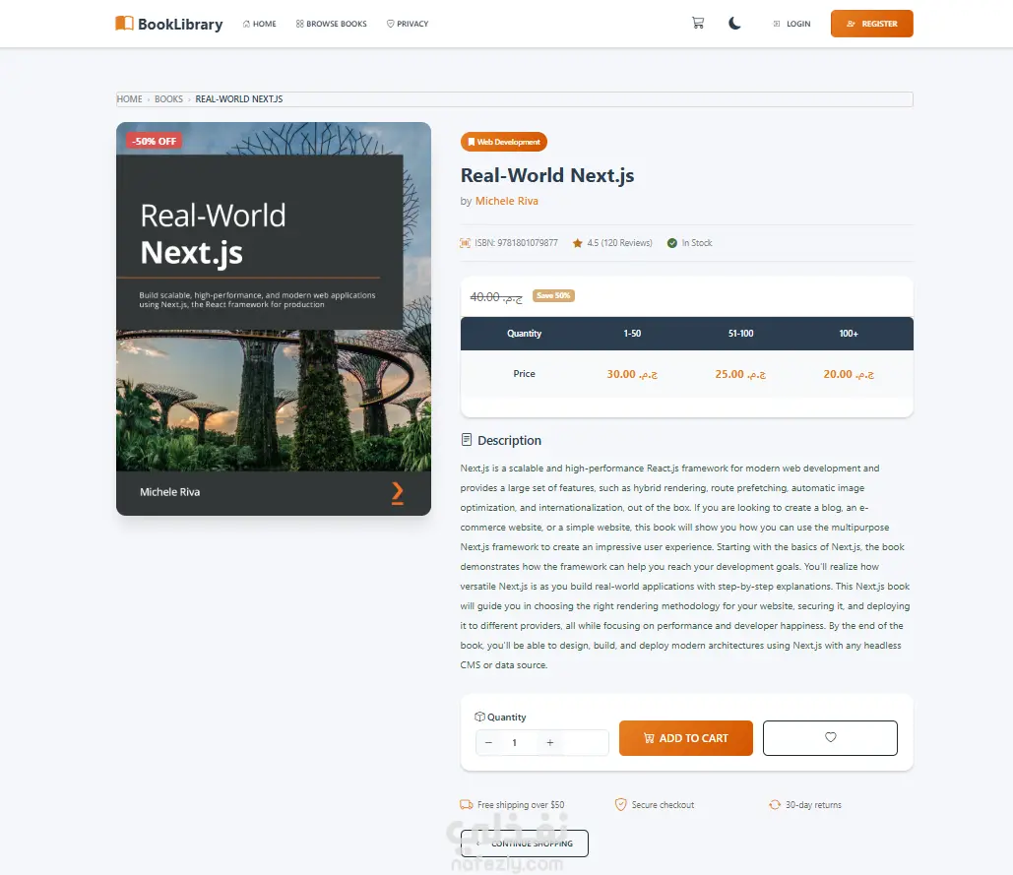
Task: Click the Quantity box icon
Action: click(x=480, y=717)
